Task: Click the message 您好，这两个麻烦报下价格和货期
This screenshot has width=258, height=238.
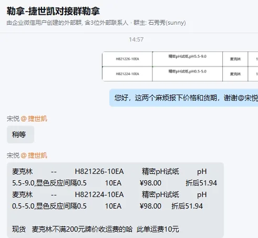Action: [x=183, y=98]
